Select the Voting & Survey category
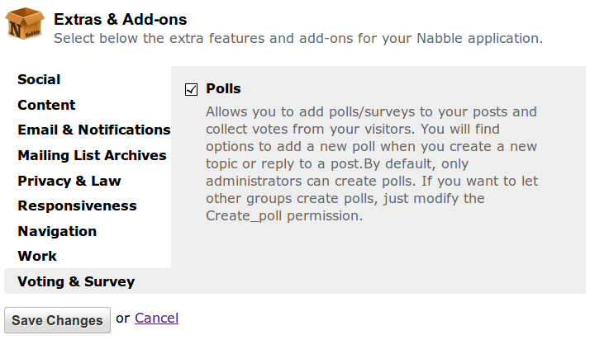Viewport: 590px width, 340px height. [x=76, y=281]
